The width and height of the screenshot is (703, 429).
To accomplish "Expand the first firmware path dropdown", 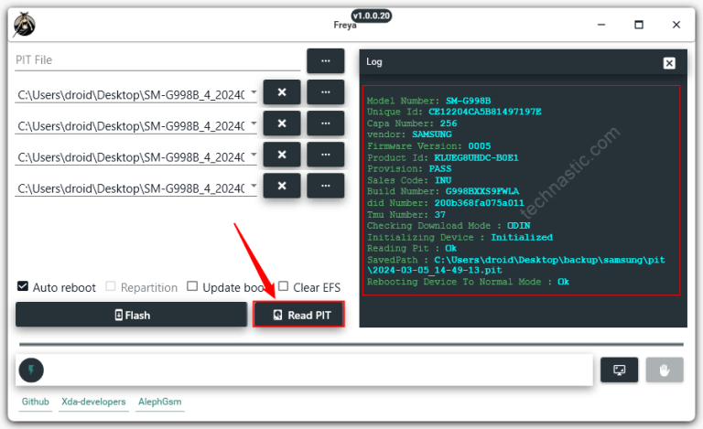I will pyautogui.click(x=253, y=93).
